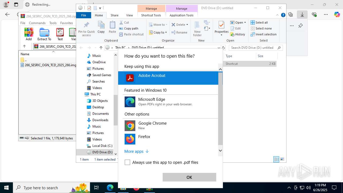Viewport: 343px width, 193px height.
Task: Open the Favorites menu in WinRAR
Action: point(66,23)
